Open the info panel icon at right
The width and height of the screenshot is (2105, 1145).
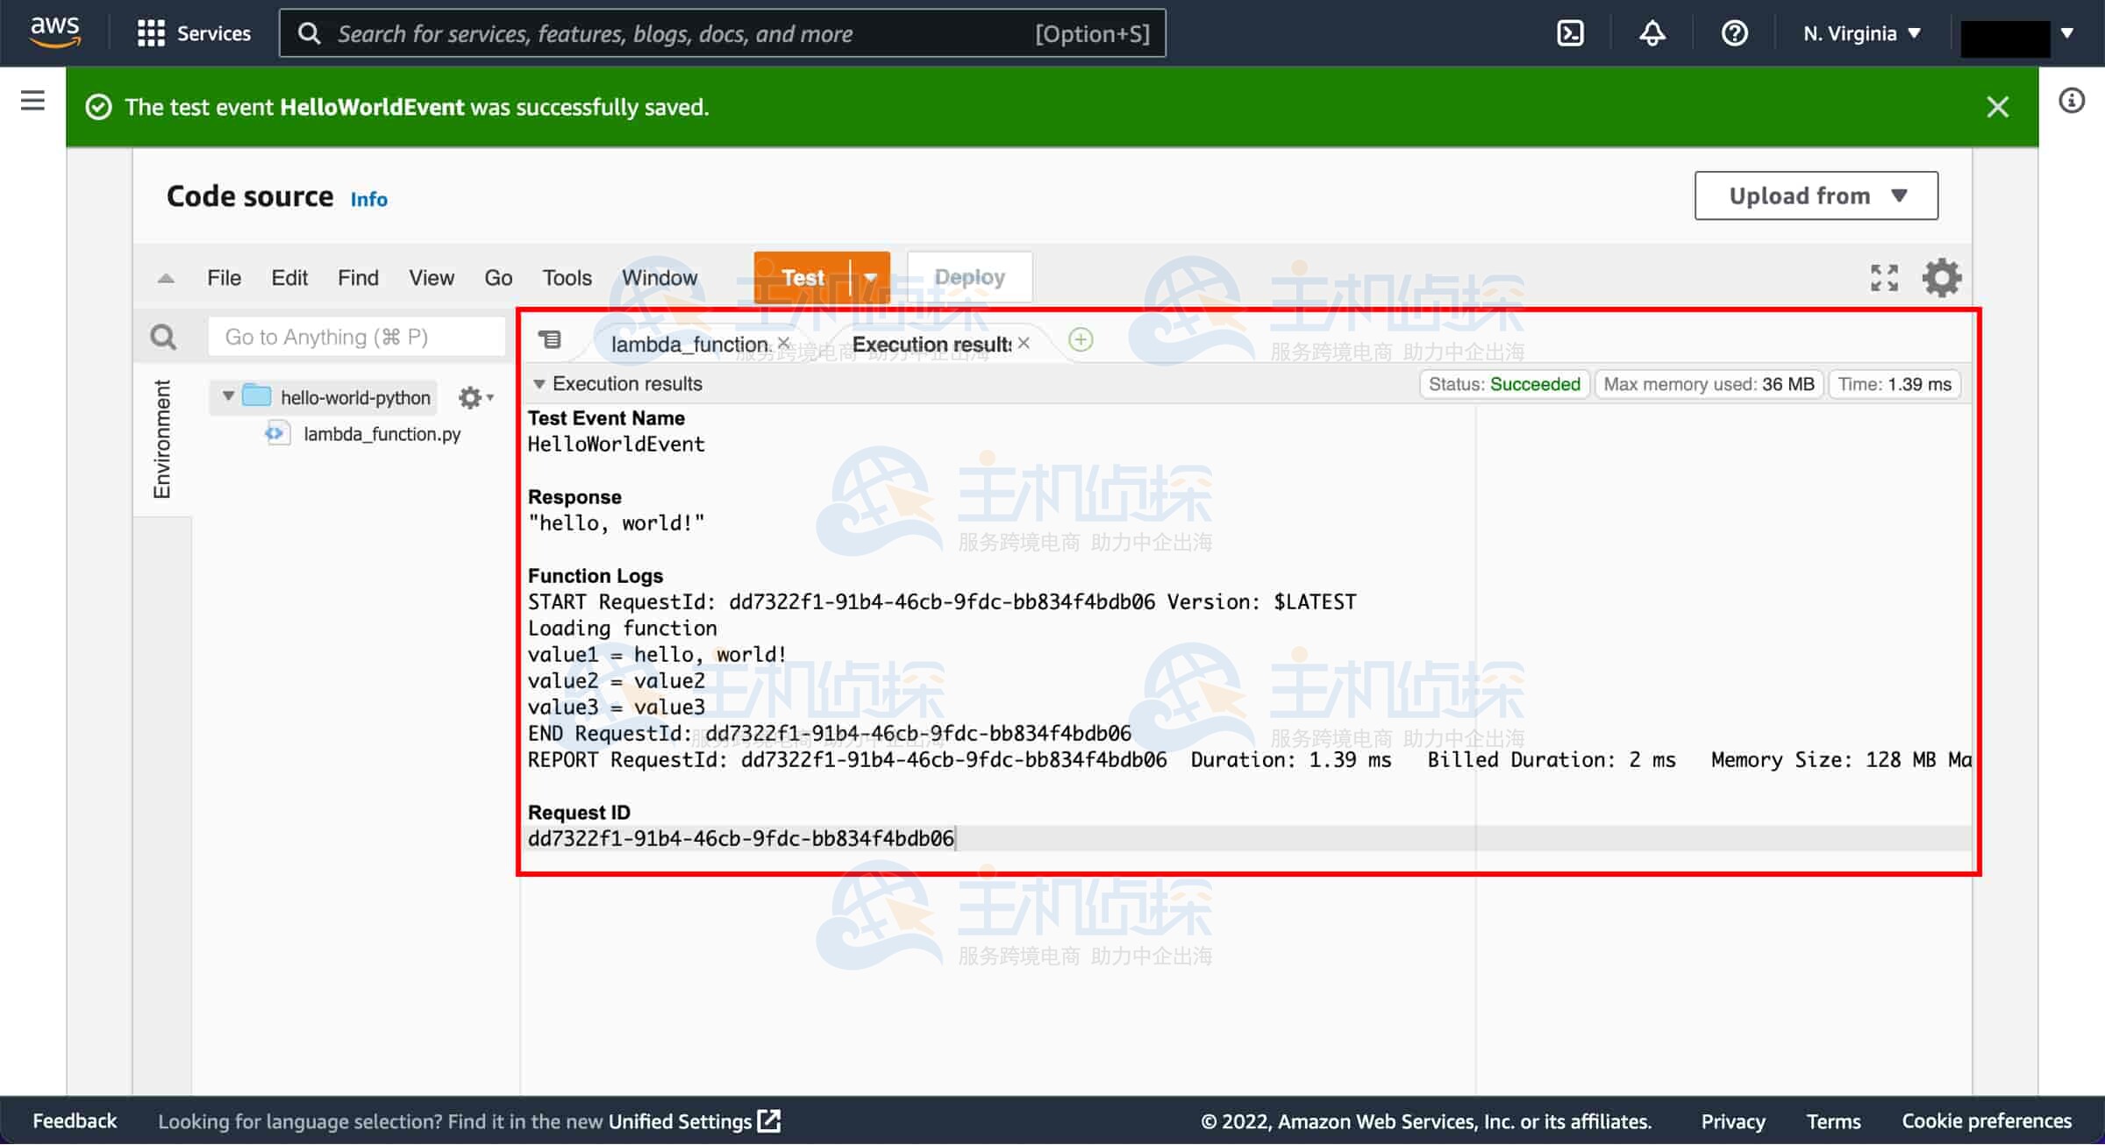click(x=2071, y=101)
